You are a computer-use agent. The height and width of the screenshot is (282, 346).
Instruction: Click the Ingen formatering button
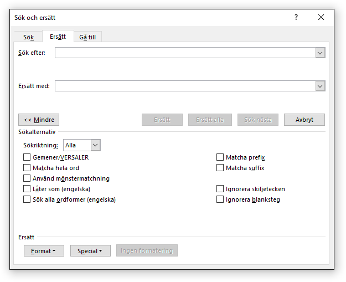[x=147, y=250]
